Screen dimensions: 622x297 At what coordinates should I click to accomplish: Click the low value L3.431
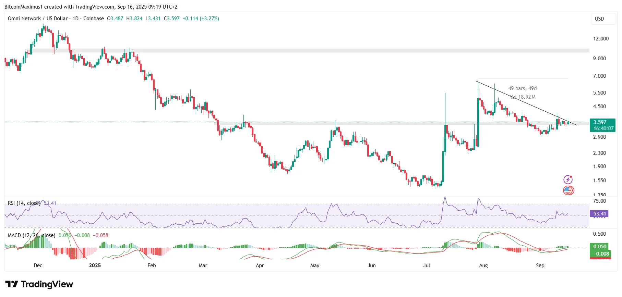pyautogui.click(x=153, y=18)
